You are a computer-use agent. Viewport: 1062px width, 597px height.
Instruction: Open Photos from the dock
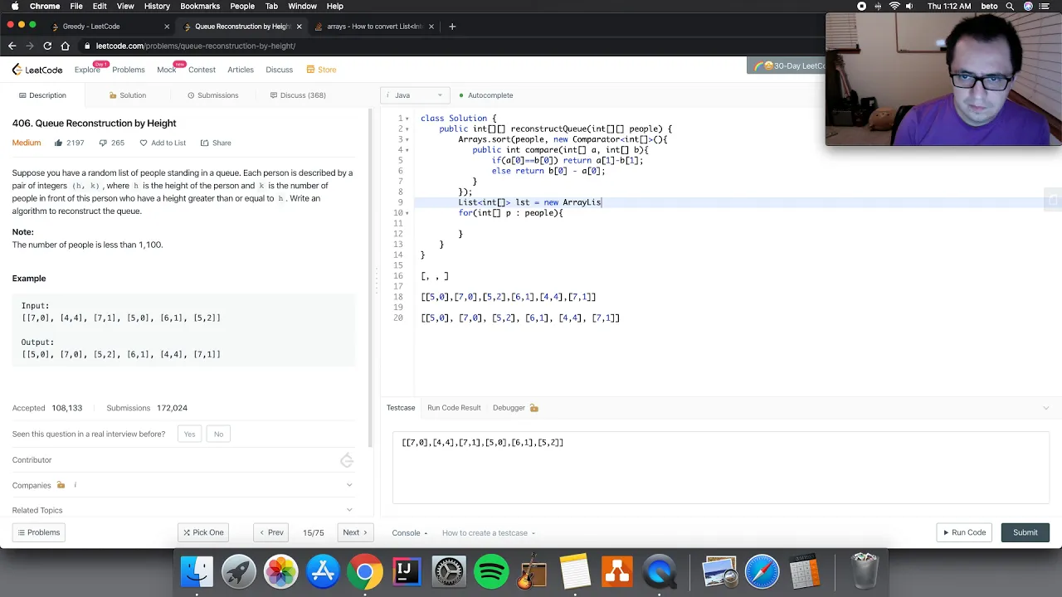pyautogui.click(x=280, y=571)
